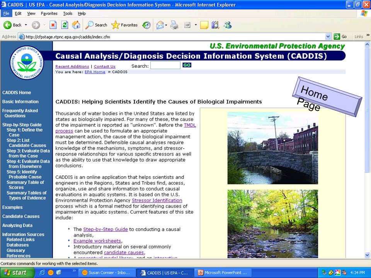
Task: Open the candidate causes body link
Action: pos(124,253)
